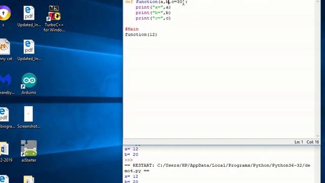Click the >>> shell prompt

pyautogui.click(x=128, y=160)
